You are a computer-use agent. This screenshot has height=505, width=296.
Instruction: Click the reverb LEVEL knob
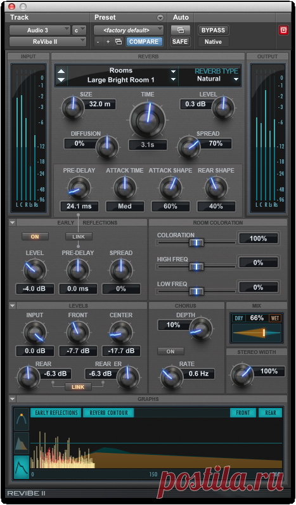(x=223, y=107)
